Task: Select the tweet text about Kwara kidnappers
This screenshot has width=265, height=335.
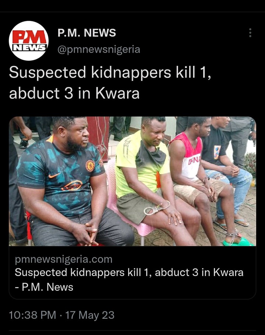Action: 110,83
